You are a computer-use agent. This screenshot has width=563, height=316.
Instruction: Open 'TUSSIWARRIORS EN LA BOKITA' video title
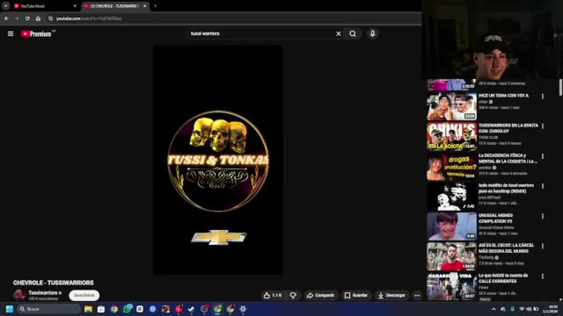click(x=508, y=128)
